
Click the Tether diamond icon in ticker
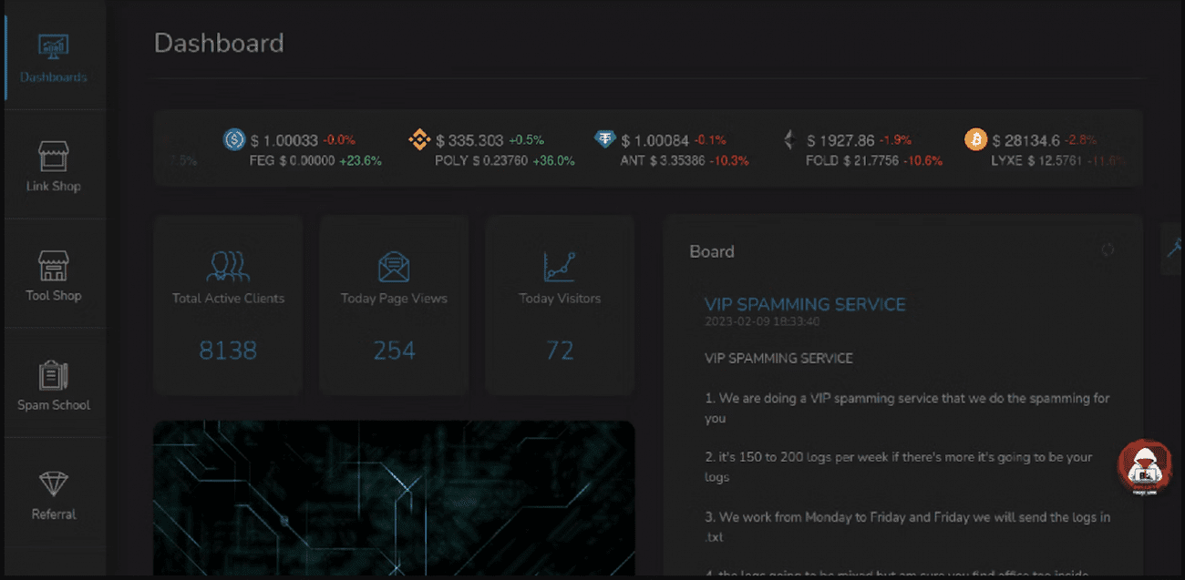pos(605,139)
